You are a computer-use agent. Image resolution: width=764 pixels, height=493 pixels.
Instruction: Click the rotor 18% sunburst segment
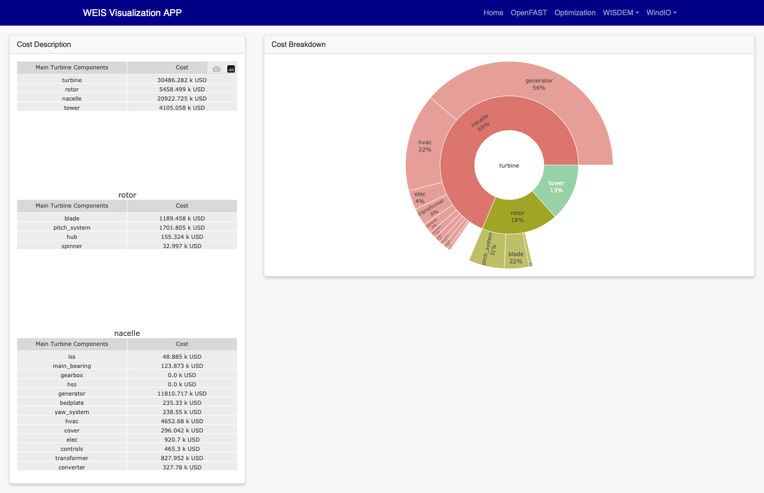(x=517, y=216)
